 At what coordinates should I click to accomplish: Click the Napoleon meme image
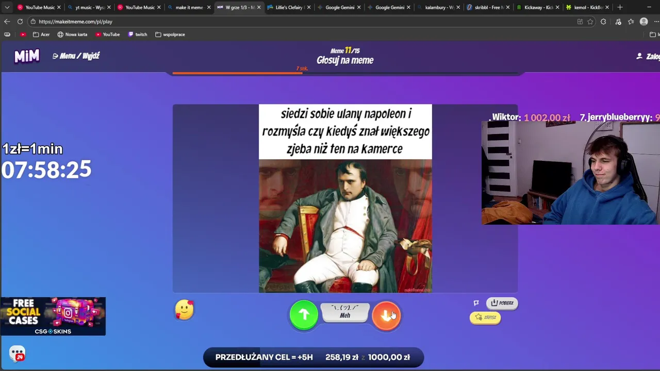click(x=345, y=198)
